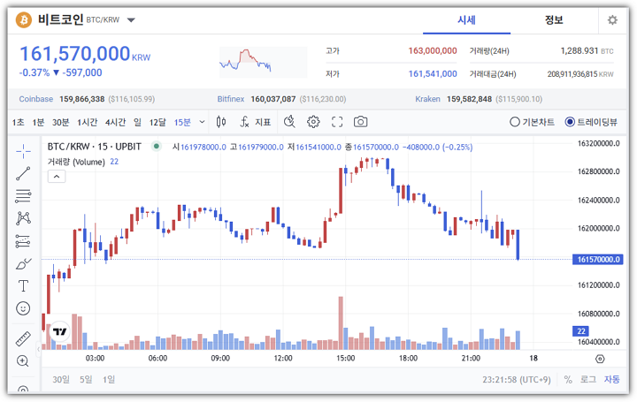Select the 1분 timeframe
This screenshot has width=637, height=402.
(38, 122)
